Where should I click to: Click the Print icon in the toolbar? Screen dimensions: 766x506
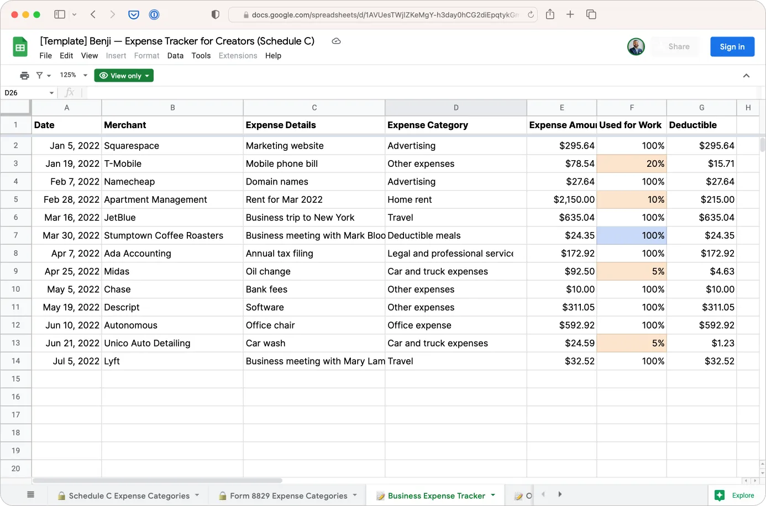24,75
